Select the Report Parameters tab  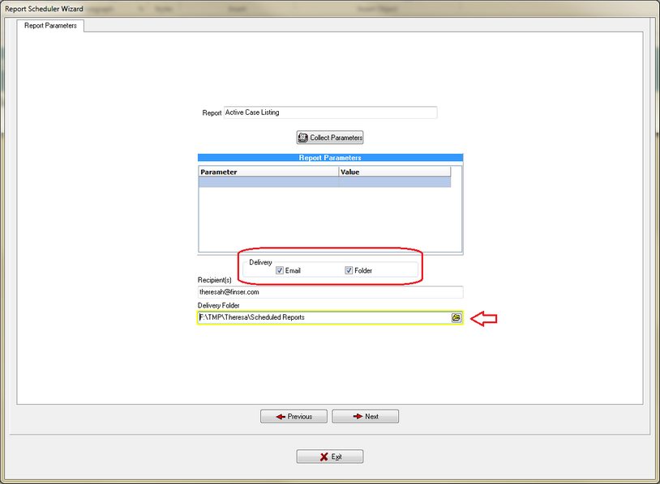[x=51, y=25]
